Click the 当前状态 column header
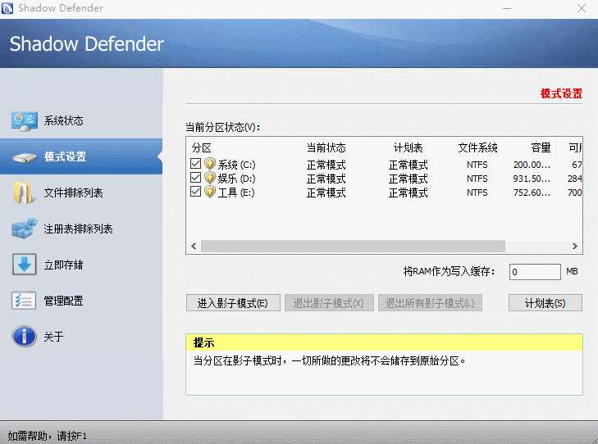The image size is (598, 444). [326, 147]
